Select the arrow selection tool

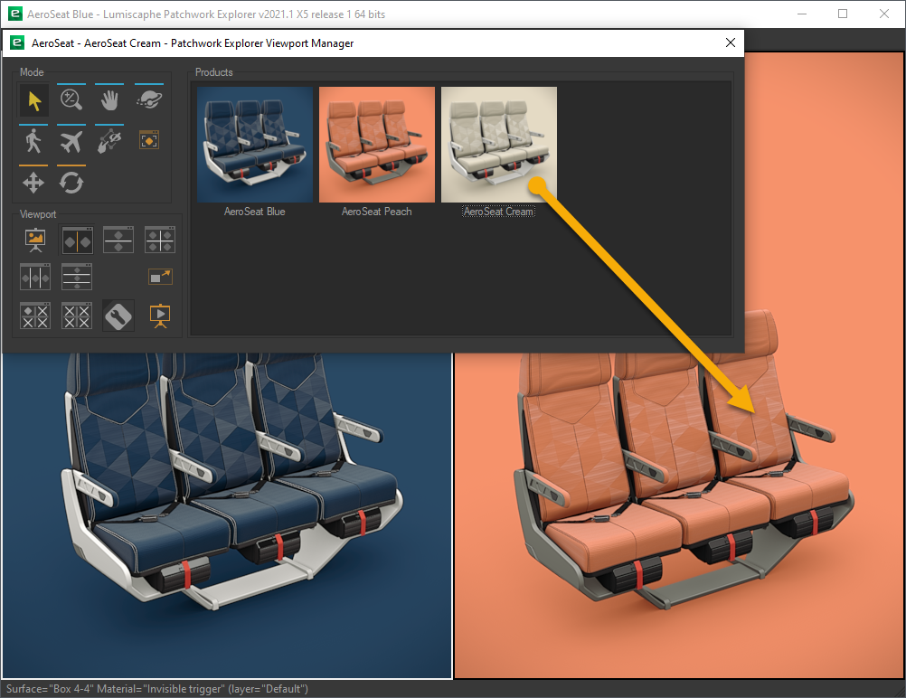point(33,100)
